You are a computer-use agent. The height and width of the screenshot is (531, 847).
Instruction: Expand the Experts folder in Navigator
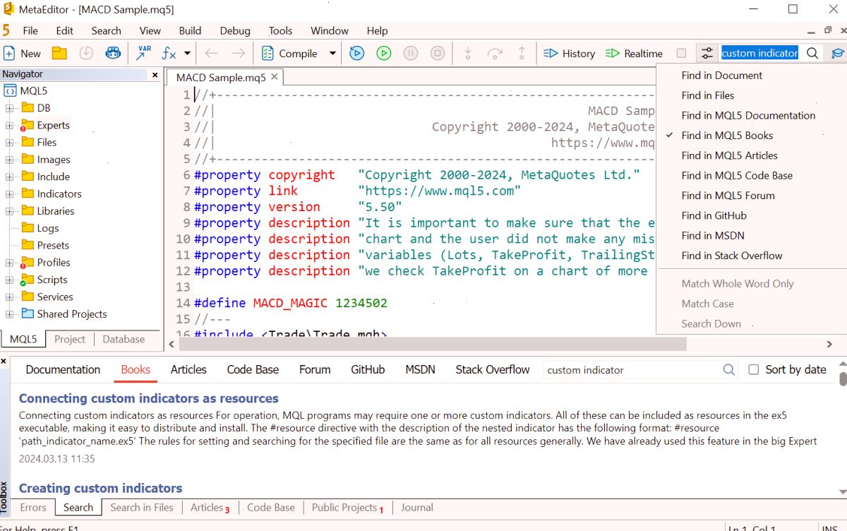(x=9, y=125)
